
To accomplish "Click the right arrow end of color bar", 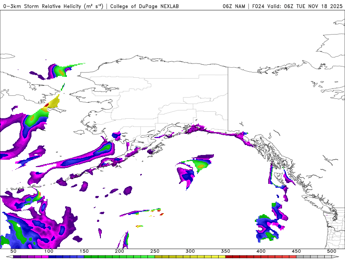I will 336,257.
